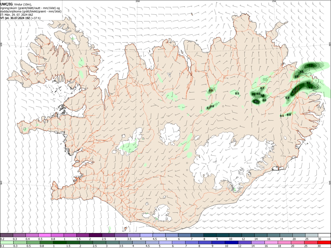Viewport: 331px width, 248px height.
Task: Click the pale lavender swatch labeled 5, lower legend
Action: click(x=165, y=243)
